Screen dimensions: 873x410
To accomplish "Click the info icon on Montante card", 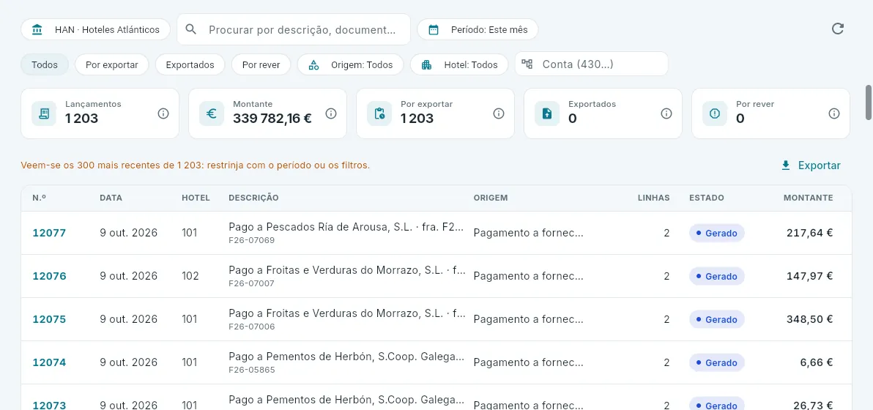I will [331, 113].
